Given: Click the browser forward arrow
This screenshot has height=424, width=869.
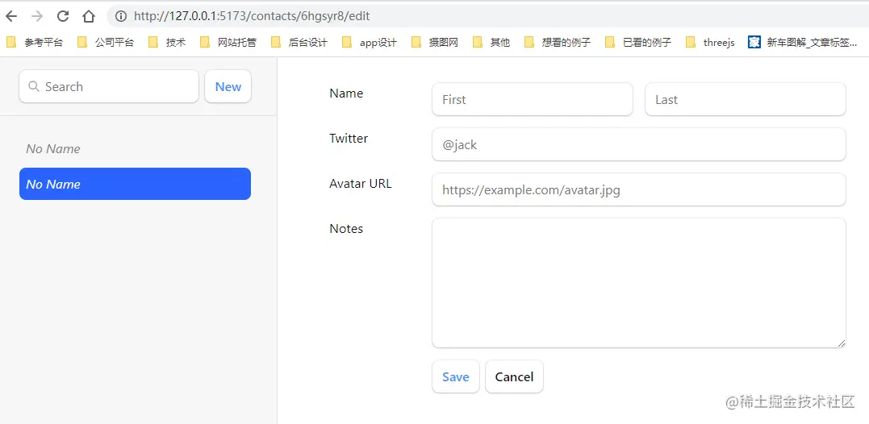Looking at the screenshot, I should click(x=37, y=16).
